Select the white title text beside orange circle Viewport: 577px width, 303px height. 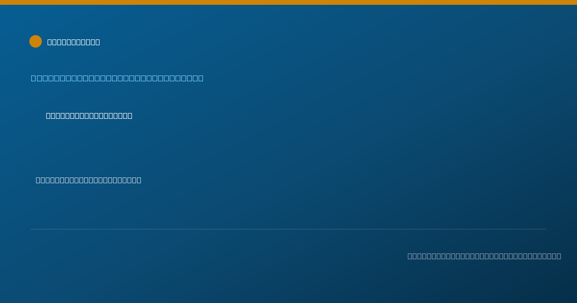click(74, 42)
